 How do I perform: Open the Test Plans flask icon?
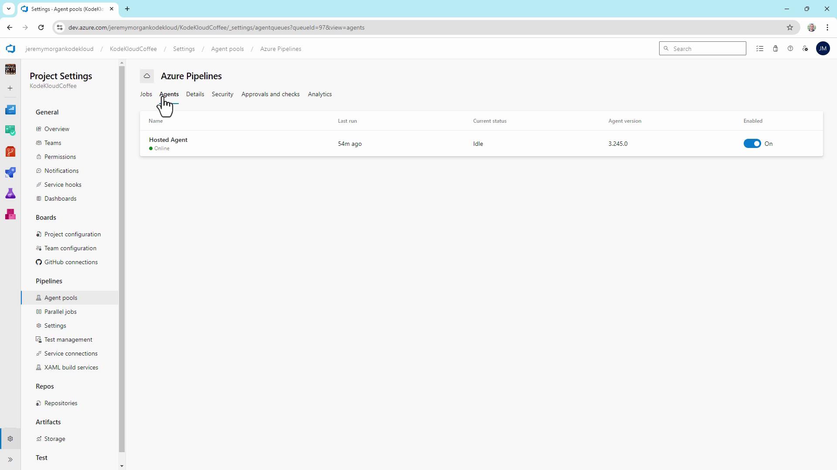[x=10, y=193]
